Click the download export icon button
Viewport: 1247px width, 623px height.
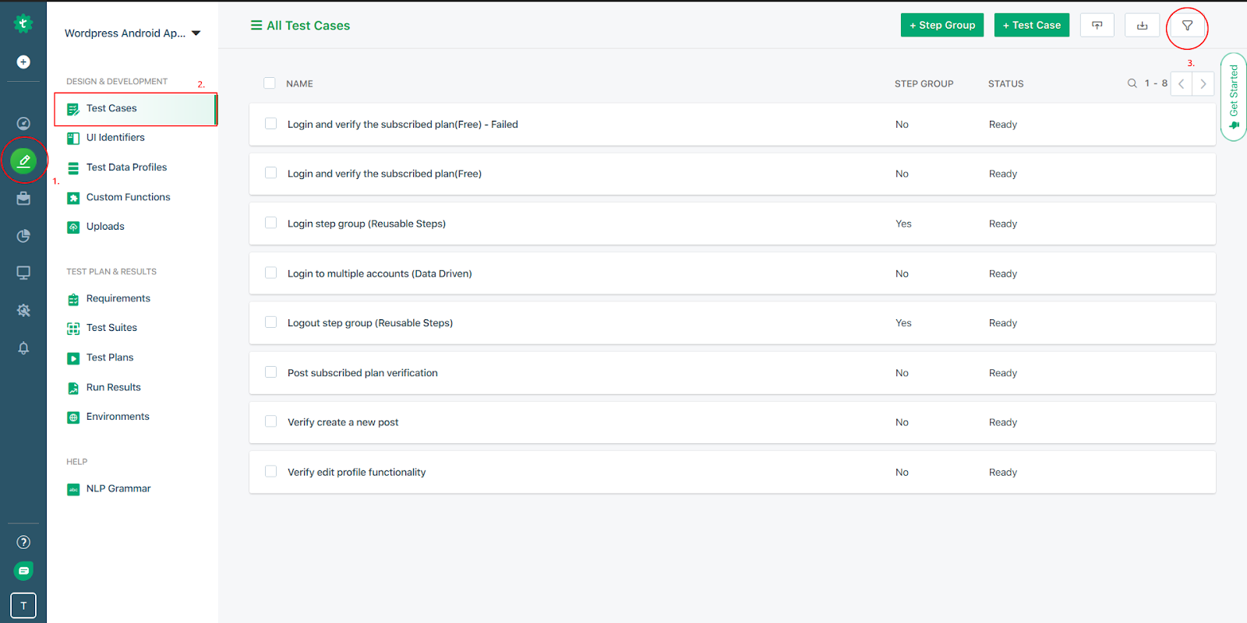click(x=1142, y=25)
